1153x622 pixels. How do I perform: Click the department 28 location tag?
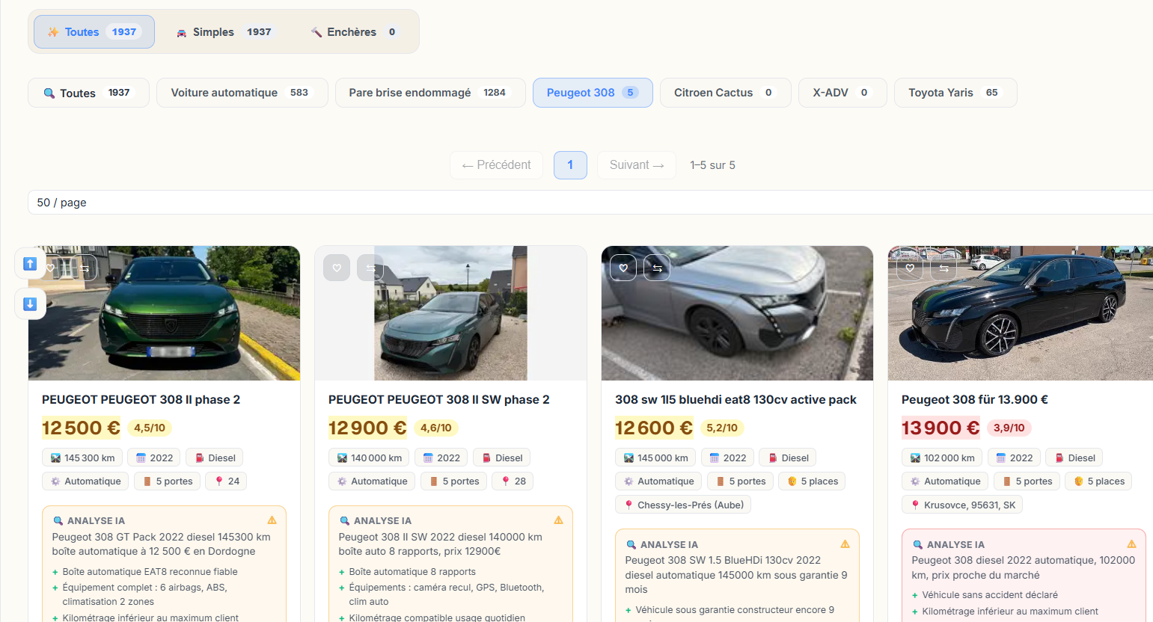tap(514, 481)
